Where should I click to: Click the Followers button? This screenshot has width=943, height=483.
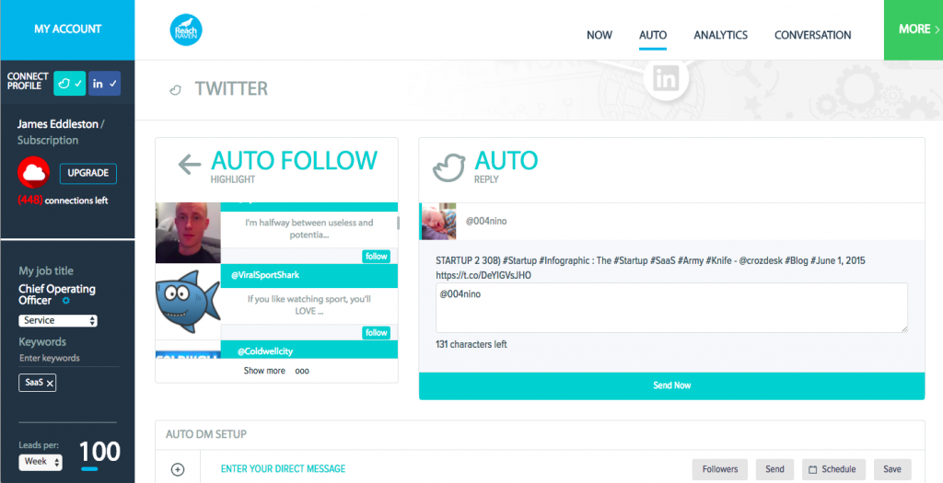[x=720, y=469]
